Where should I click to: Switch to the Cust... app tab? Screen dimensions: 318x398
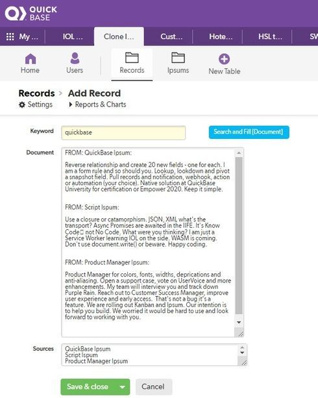(171, 37)
